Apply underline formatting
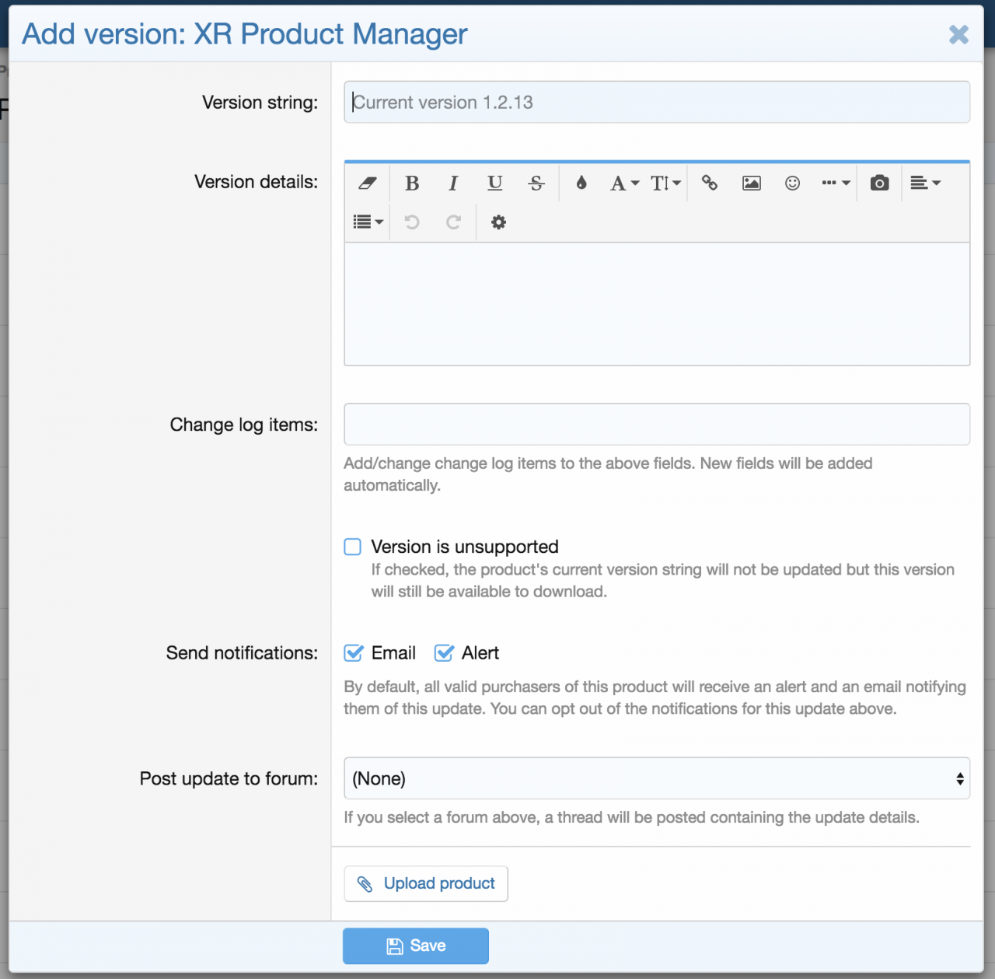The width and height of the screenshot is (995, 979). coord(494,184)
